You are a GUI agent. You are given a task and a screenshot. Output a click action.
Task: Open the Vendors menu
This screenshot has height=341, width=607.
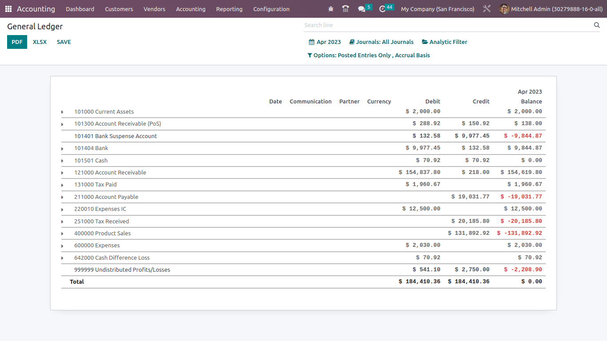click(155, 9)
